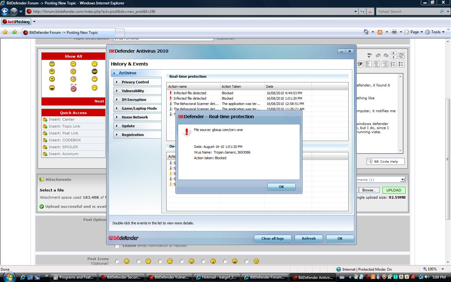The height and width of the screenshot is (282, 451).
Task: Insert a numbered list
Action: [x=393, y=64]
